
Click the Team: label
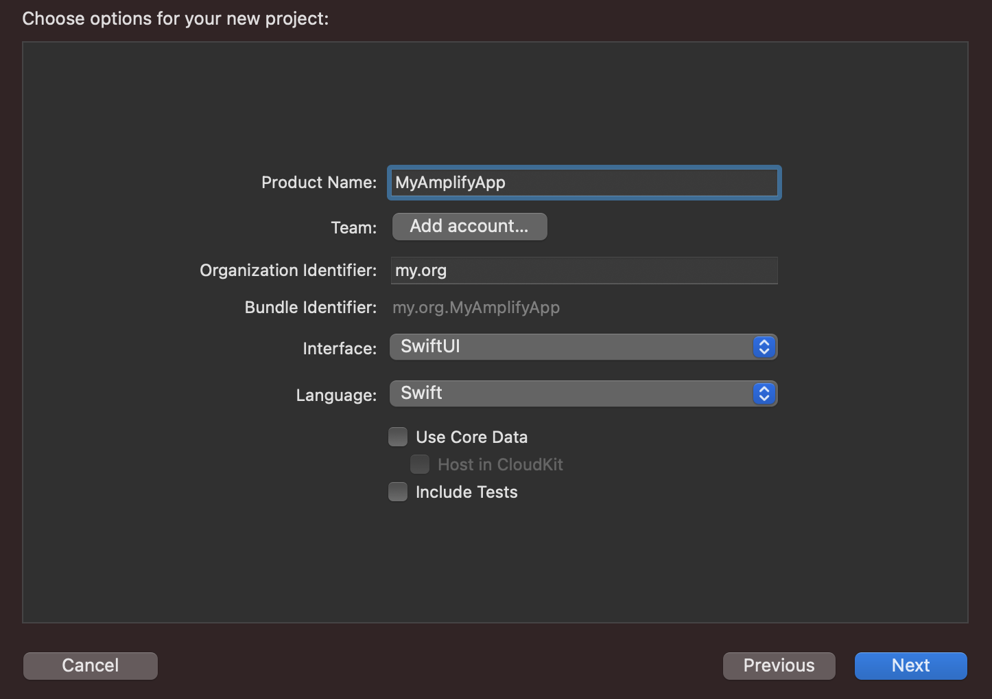(x=354, y=228)
